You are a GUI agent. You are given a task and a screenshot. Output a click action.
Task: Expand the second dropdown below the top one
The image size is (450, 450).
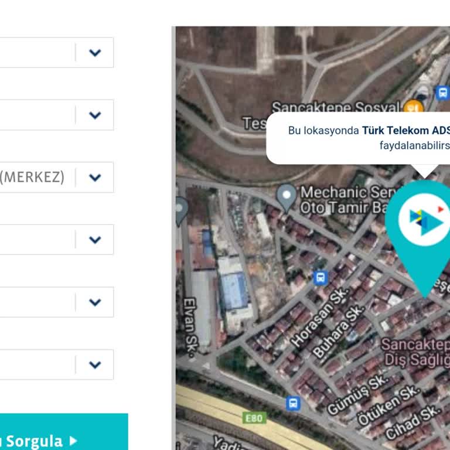coord(95,115)
